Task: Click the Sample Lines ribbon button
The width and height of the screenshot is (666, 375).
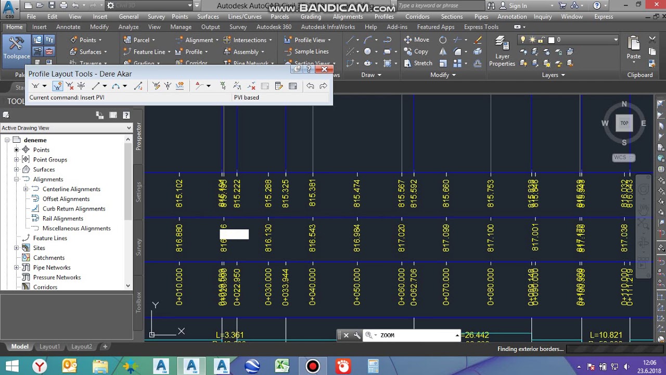Action: coord(306,52)
